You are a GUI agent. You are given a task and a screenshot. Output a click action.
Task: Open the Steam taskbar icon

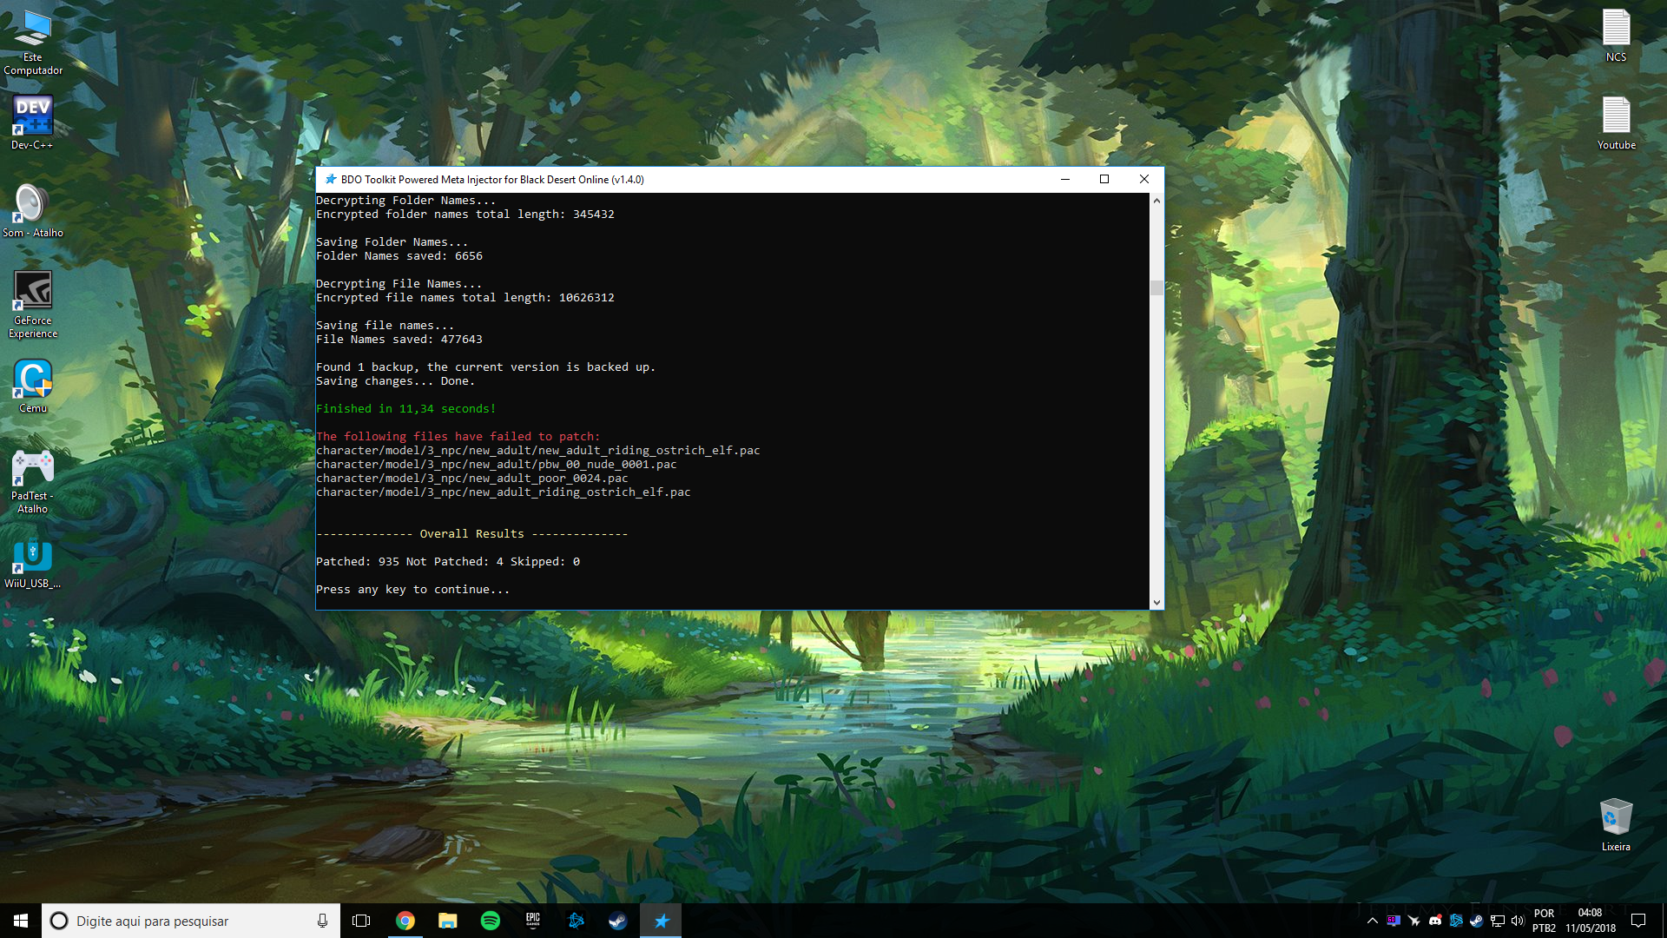617,921
